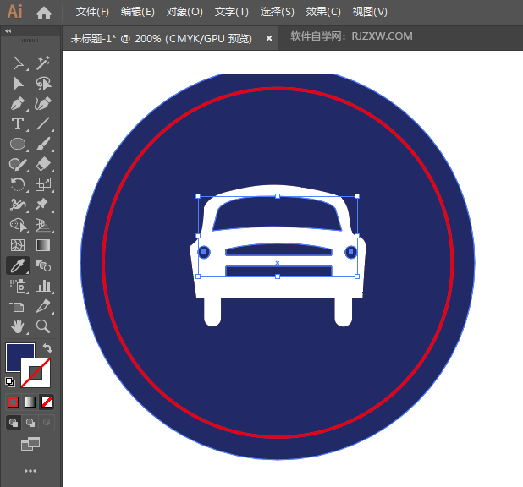The width and height of the screenshot is (523, 487).
Task: Activate the Zoom magnifier tool
Action: point(43,326)
